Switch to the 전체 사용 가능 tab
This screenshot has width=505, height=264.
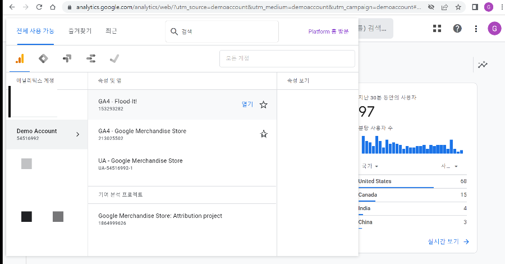point(35,31)
